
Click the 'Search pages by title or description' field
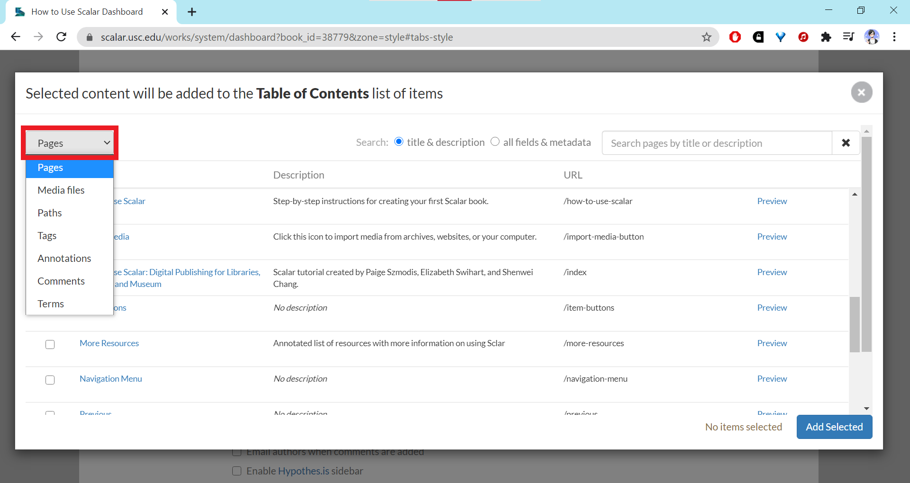pyautogui.click(x=716, y=143)
